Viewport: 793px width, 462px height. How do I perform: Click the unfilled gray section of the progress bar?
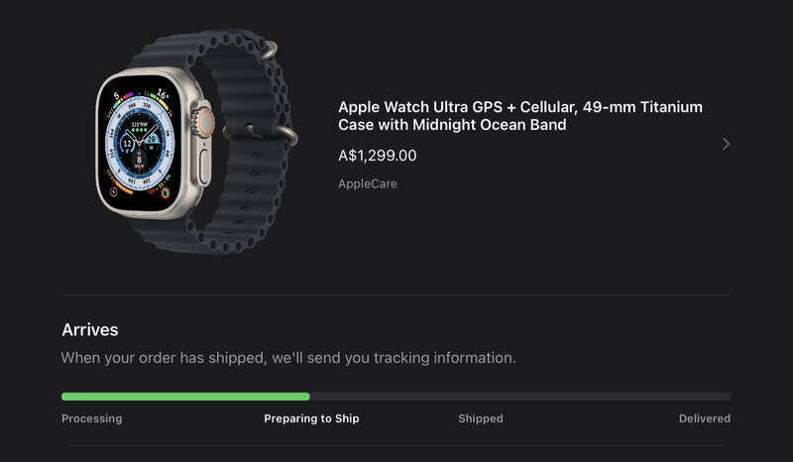click(x=520, y=397)
